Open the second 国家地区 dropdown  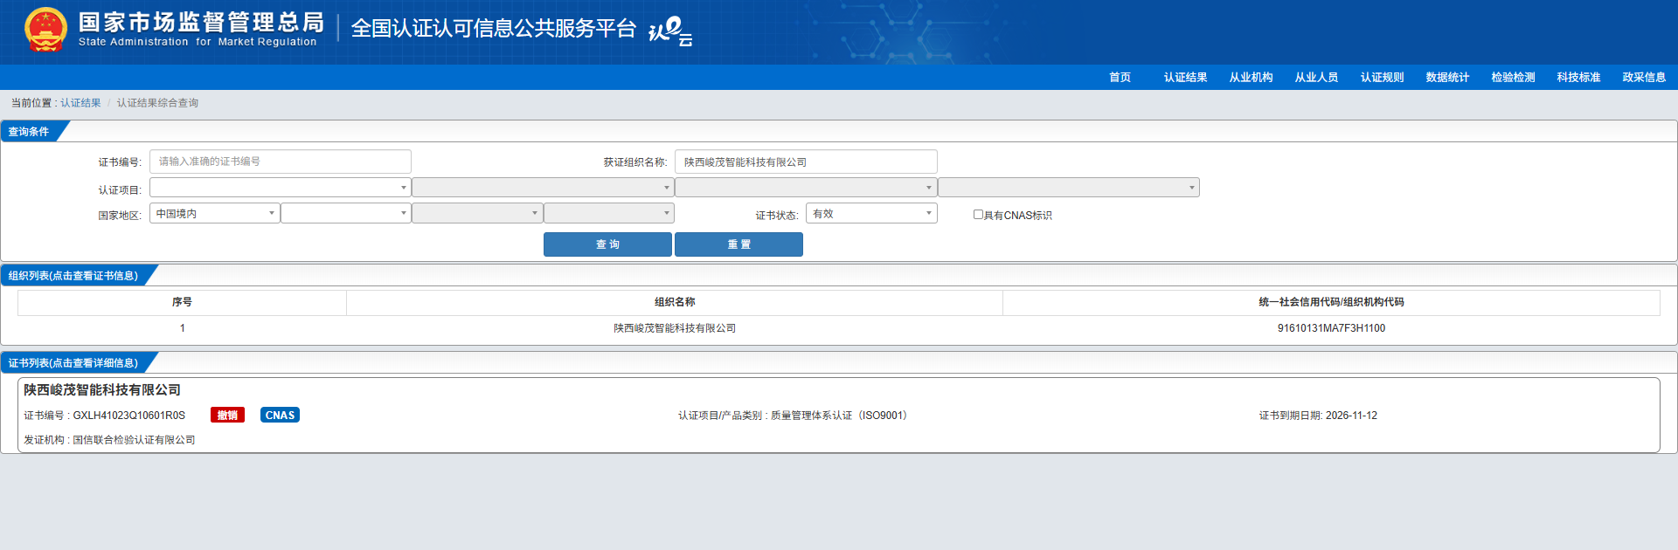(x=346, y=214)
